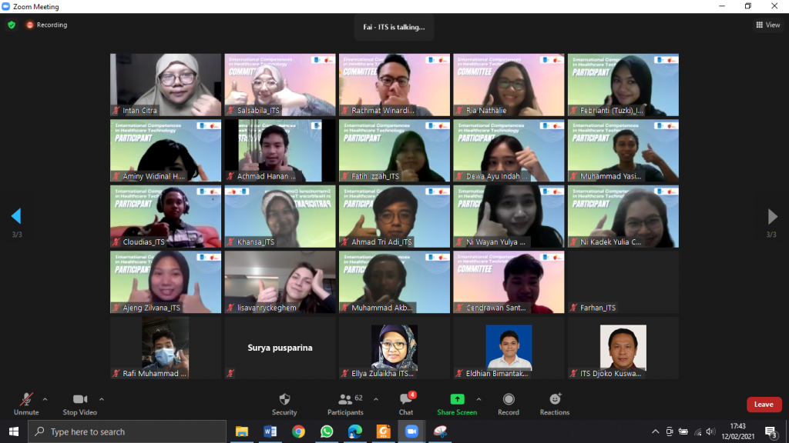The width and height of the screenshot is (789, 443).
Task: Go to previous page of video gallery
Action: (16, 216)
